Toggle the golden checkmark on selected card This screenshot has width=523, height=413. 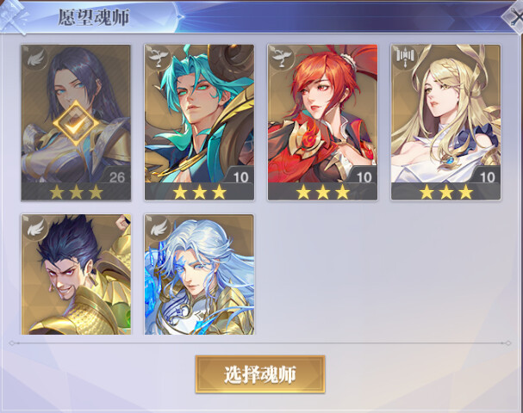coord(76,123)
